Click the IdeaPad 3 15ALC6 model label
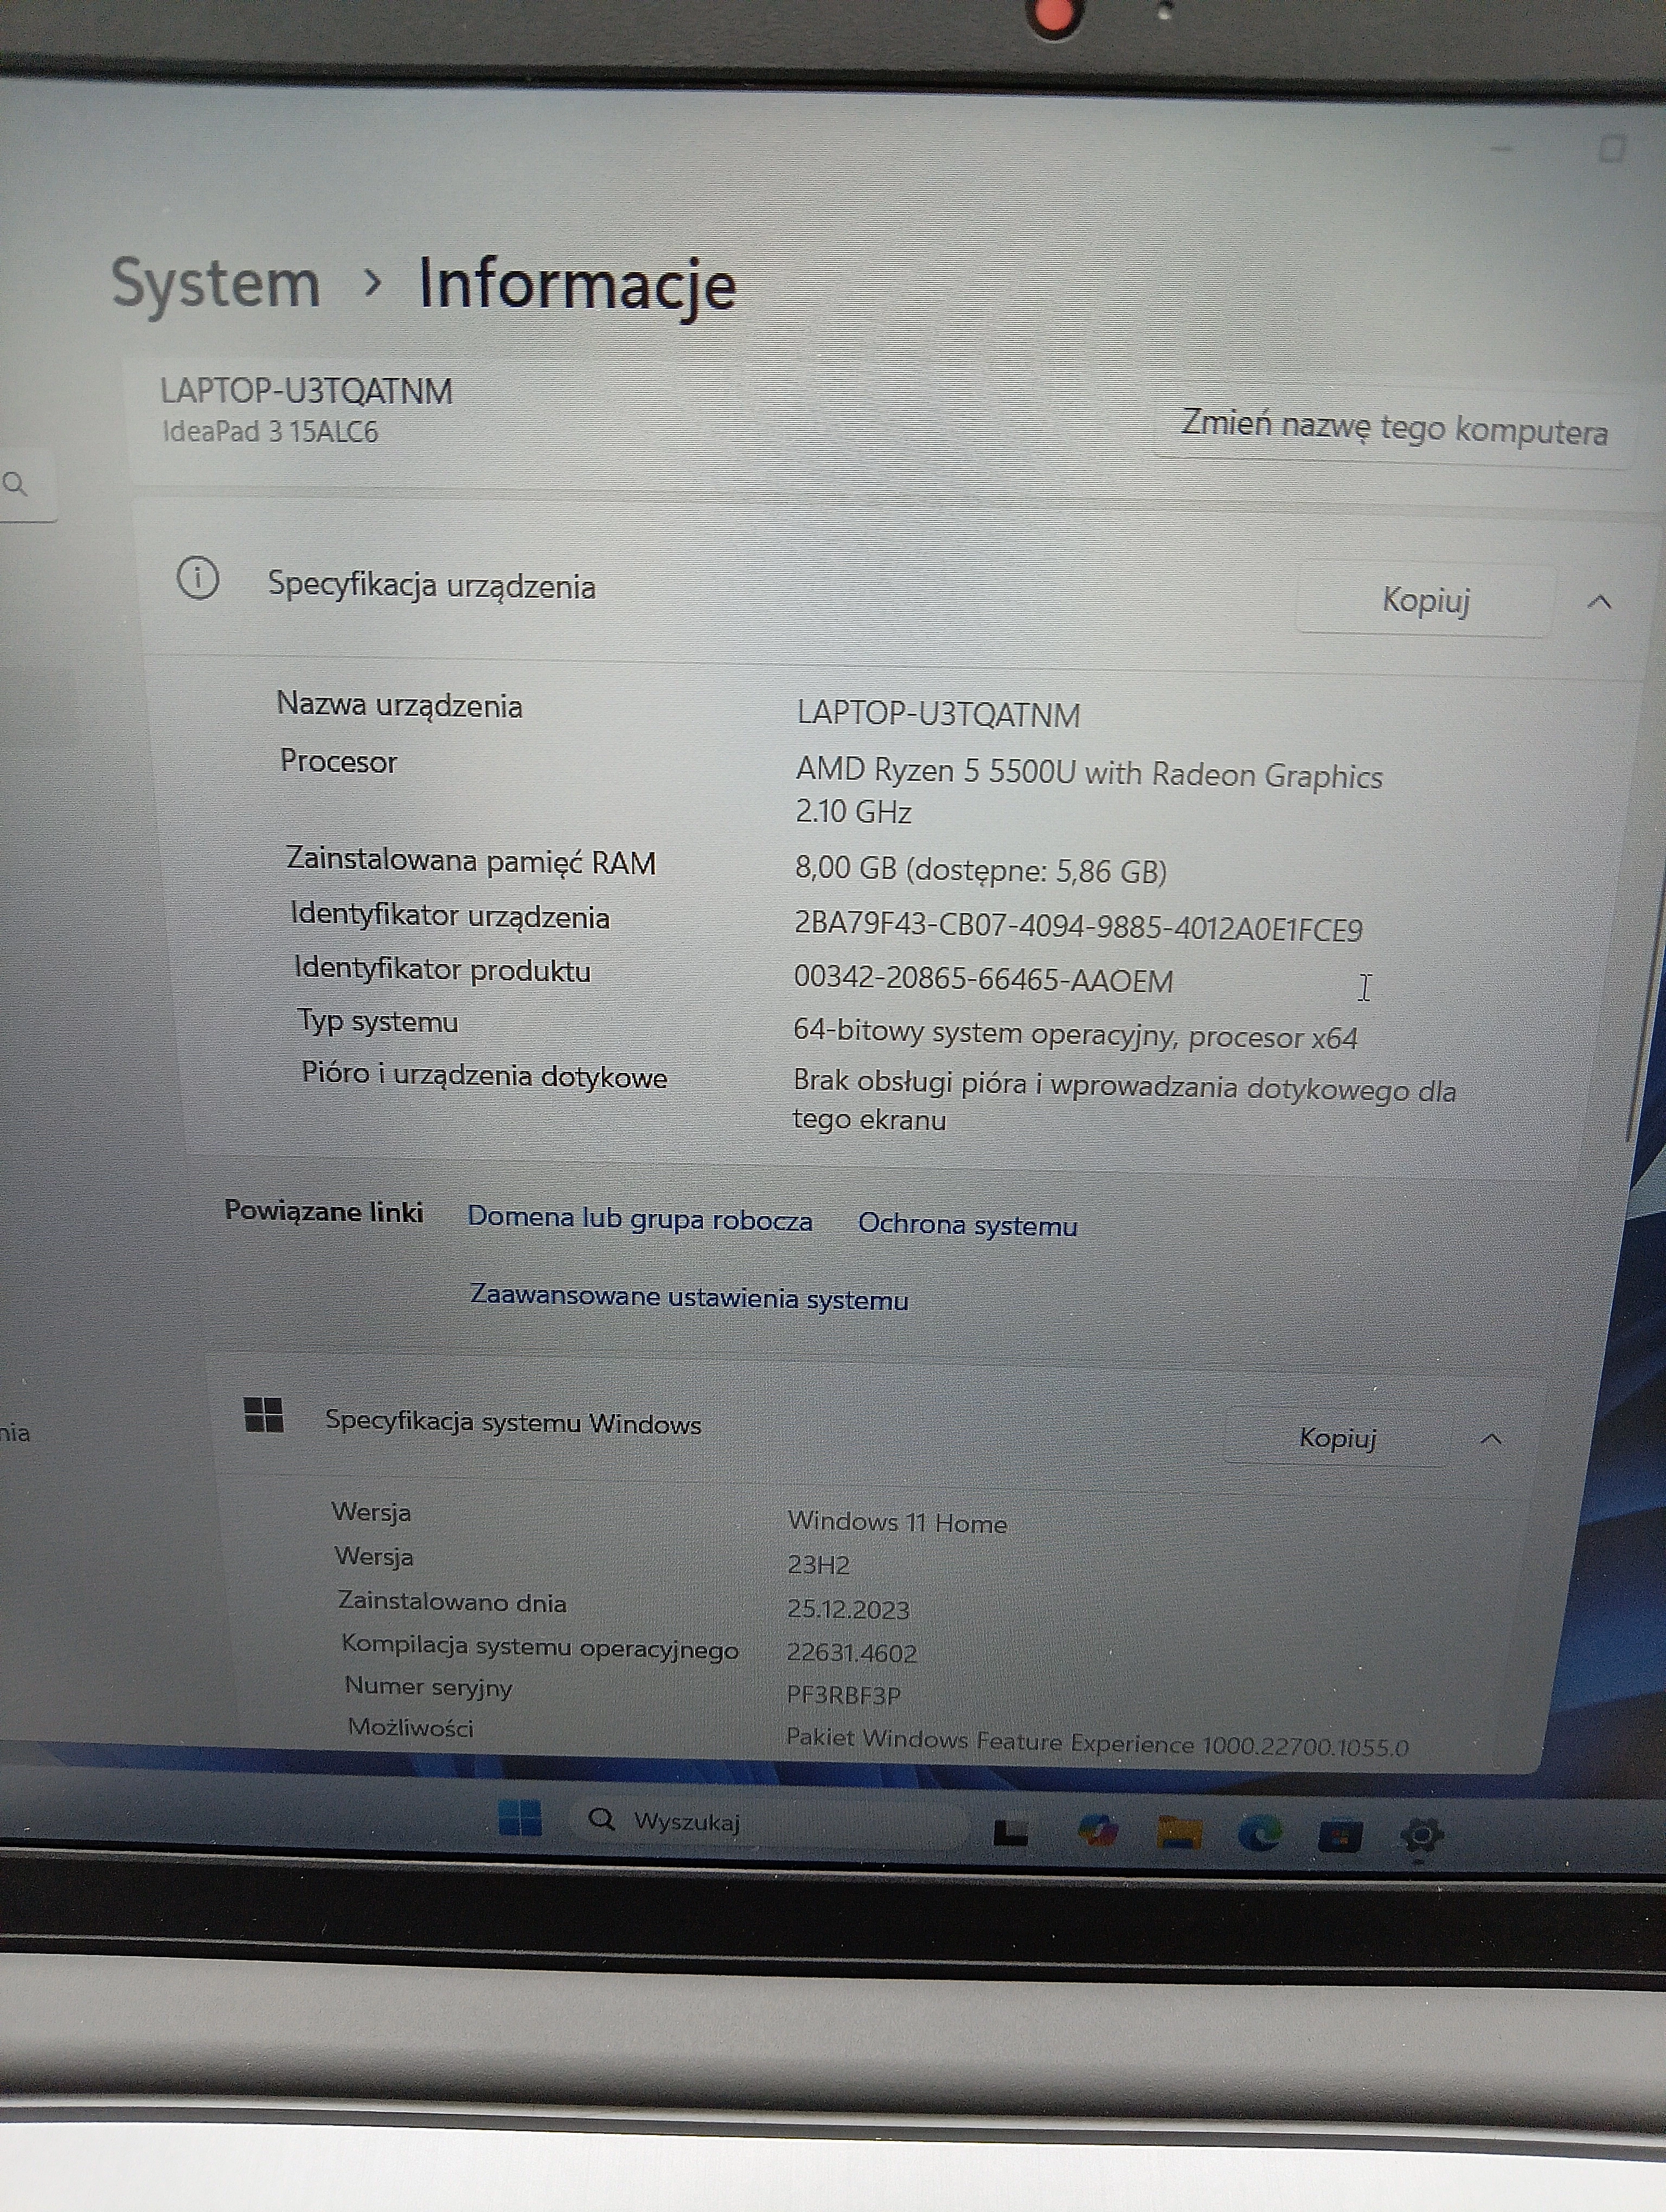The height and width of the screenshot is (2212, 1666). [x=270, y=432]
